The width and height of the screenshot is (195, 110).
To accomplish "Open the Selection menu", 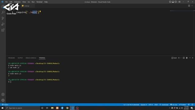I will [17, 2].
